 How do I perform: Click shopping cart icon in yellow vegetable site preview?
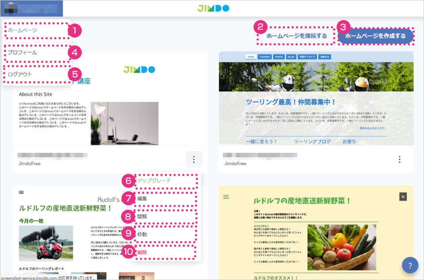click(403, 197)
